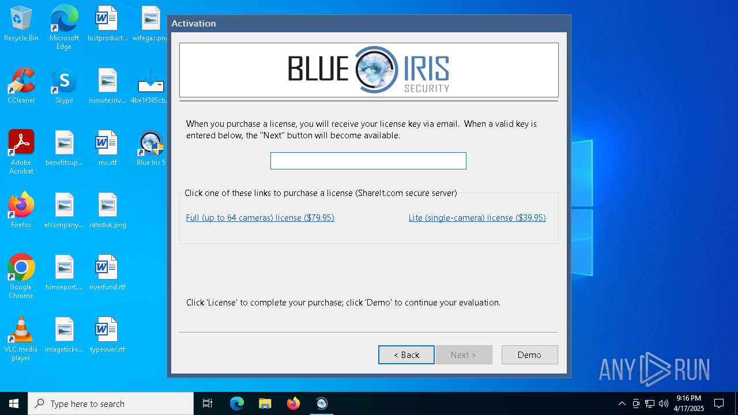Viewport: 738px width, 415px height.
Task: Select the wifegas.png file icon
Action: tap(150, 24)
